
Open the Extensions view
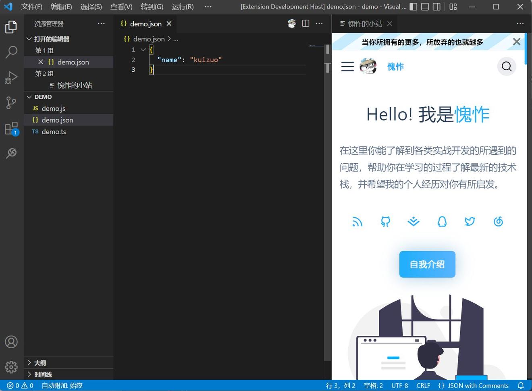(11, 129)
